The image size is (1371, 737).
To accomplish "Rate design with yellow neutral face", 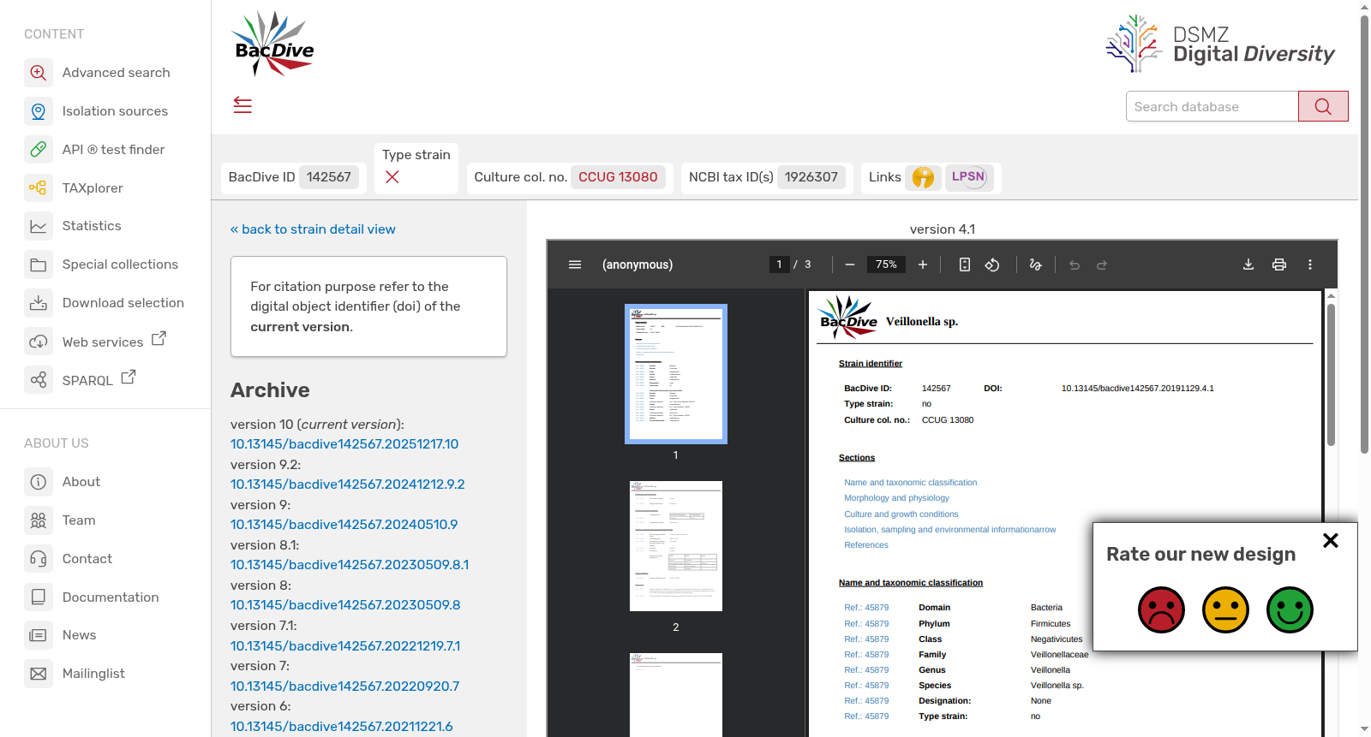I will tap(1225, 609).
